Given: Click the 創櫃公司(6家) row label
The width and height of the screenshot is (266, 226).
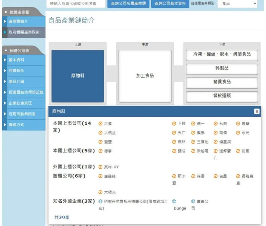Looking at the screenshot, I should point(69,176).
